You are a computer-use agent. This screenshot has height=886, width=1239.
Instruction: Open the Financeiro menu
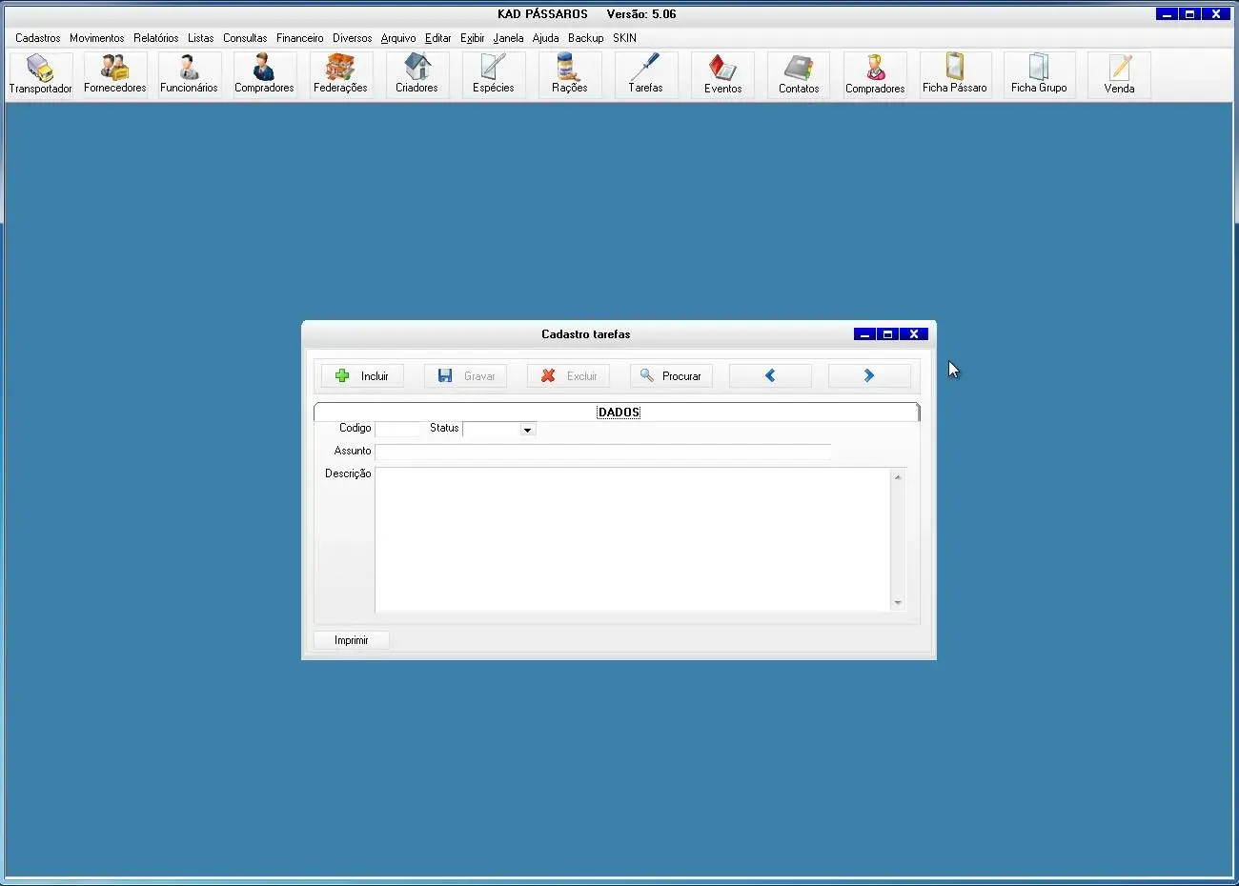pyautogui.click(x=299, y=38)
